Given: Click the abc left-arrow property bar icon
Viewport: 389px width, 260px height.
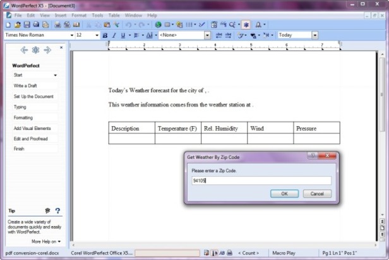Looking at the screenshot, I should point(218,35).
